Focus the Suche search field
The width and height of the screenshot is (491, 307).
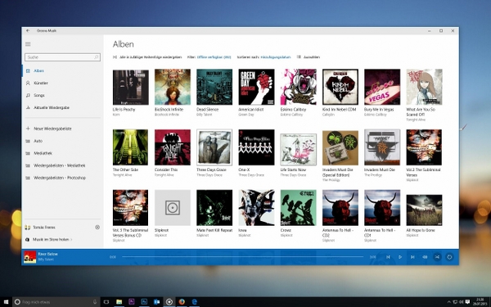pyautogui.click(x=63, y=57)
